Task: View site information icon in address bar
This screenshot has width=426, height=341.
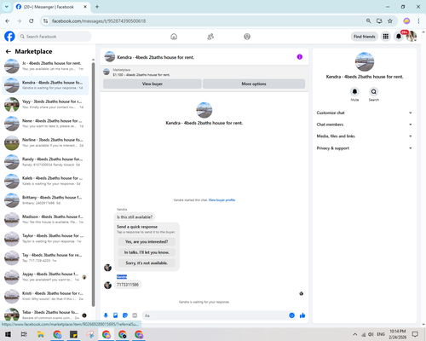Action: pos(45,20)
